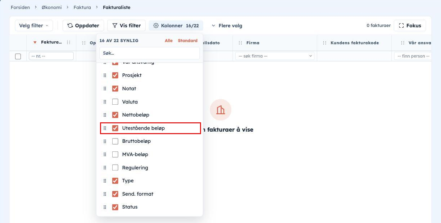Click drag handle beside Status row
The image size is (441, 223).
coord(105,207)
